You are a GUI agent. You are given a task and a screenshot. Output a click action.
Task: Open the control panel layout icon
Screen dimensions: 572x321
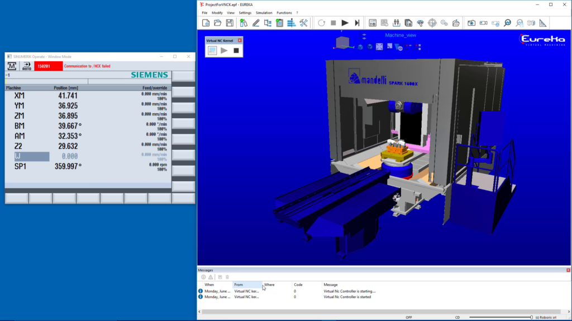[x=373, y=23]
